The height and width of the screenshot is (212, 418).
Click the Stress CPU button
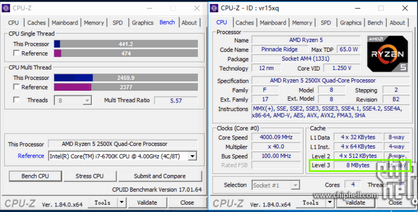(90, 176)
